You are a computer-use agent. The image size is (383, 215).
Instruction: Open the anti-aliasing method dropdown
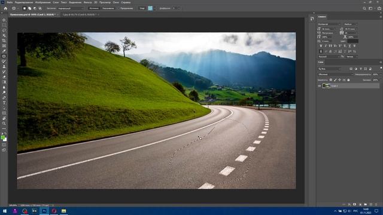click(x=352, y=57)
